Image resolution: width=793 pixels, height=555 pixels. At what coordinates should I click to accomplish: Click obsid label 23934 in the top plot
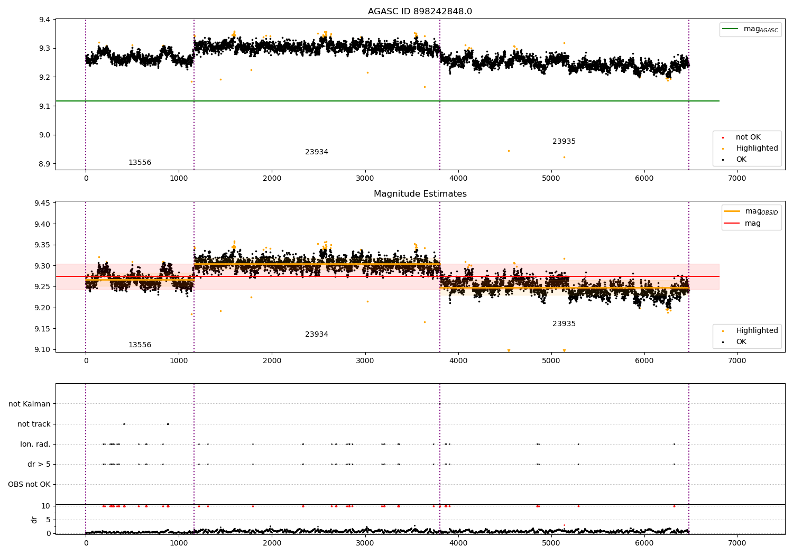(x=317, y=152)
